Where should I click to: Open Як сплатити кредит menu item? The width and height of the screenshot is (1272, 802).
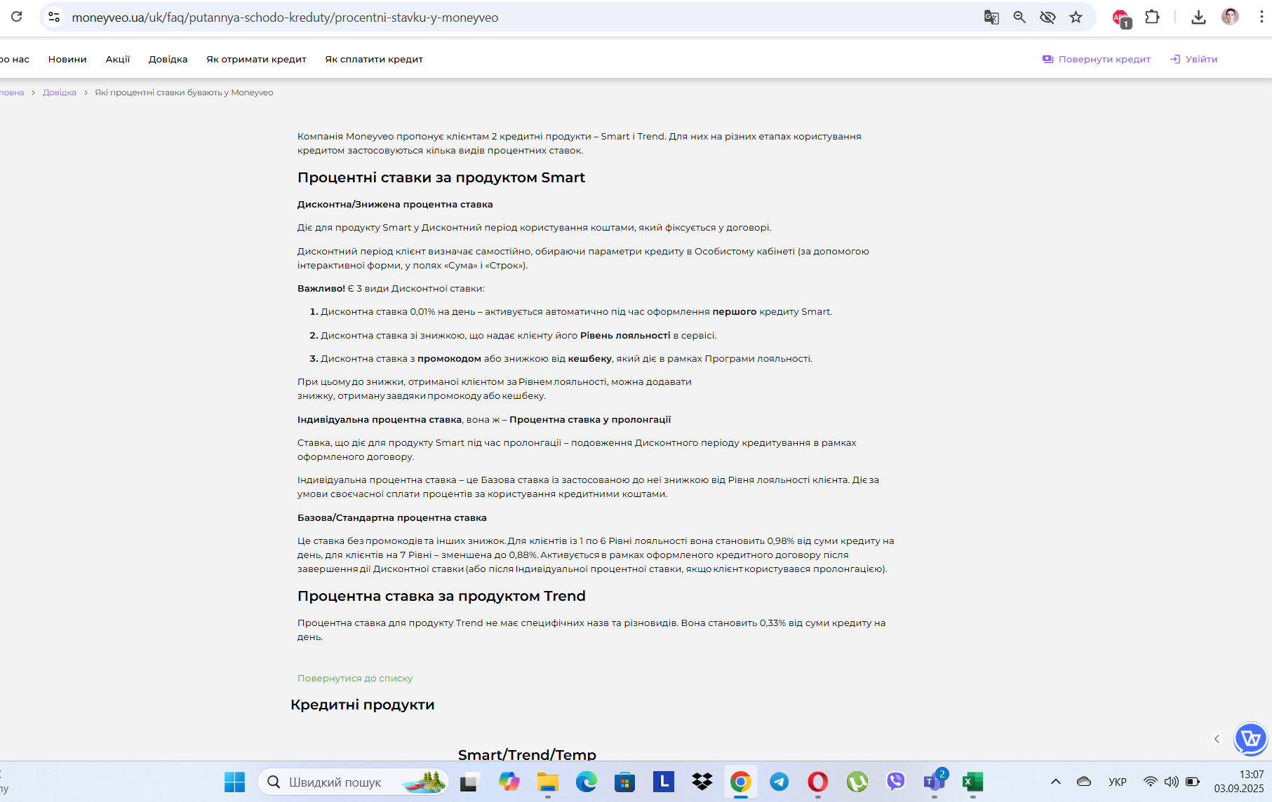[374, 59]
